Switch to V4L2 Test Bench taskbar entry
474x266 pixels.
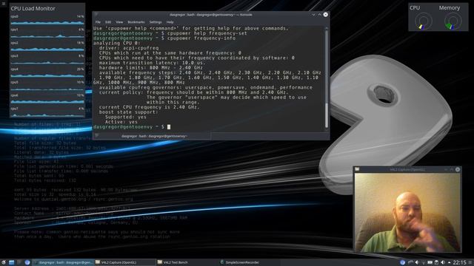[x=187, y=262]
